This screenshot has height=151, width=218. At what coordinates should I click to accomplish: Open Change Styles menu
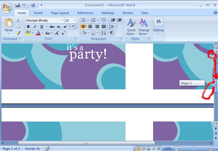[x=144, y=27]
